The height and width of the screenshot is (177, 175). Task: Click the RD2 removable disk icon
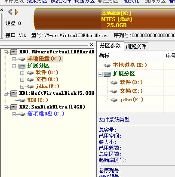[x=14, y=107]
